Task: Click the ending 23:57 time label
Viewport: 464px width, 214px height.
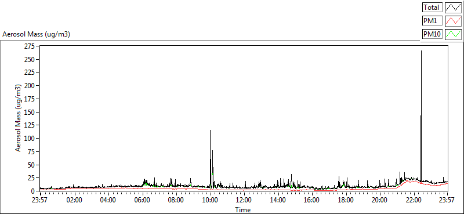Action: click(447, 200)
